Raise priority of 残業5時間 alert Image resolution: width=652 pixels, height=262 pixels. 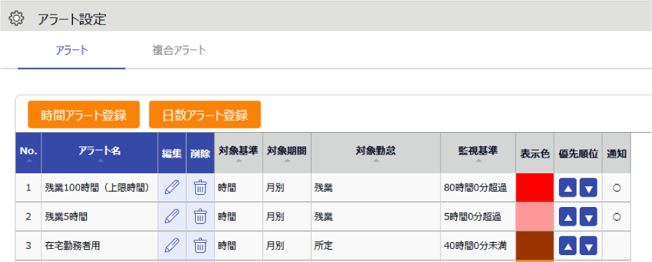tap(568, 217)
